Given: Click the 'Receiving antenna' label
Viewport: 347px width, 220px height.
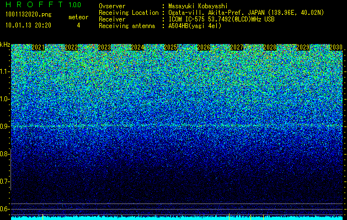Looking at the screenshot, I should pos(127,26).
